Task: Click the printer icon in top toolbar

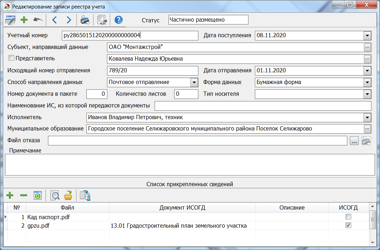Action: click(x=85, y=20)
